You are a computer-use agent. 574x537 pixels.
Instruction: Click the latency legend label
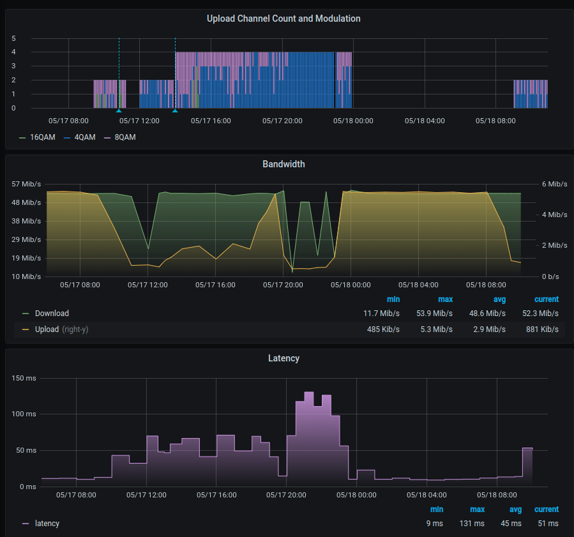[47, 524]
